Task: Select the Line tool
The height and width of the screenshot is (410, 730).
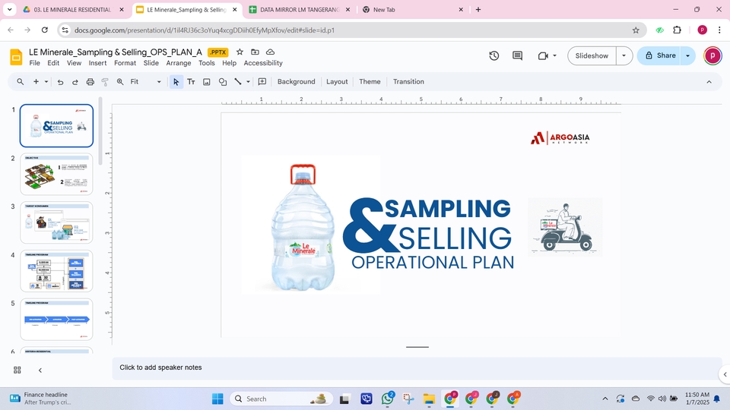Action: [x=238, y=82]
